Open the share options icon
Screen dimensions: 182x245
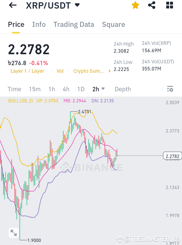coord(152,5)
